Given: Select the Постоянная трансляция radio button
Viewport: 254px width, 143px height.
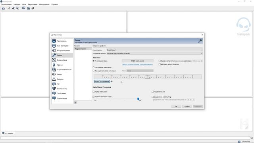Looking at the screenshot, I should [94, 67].
